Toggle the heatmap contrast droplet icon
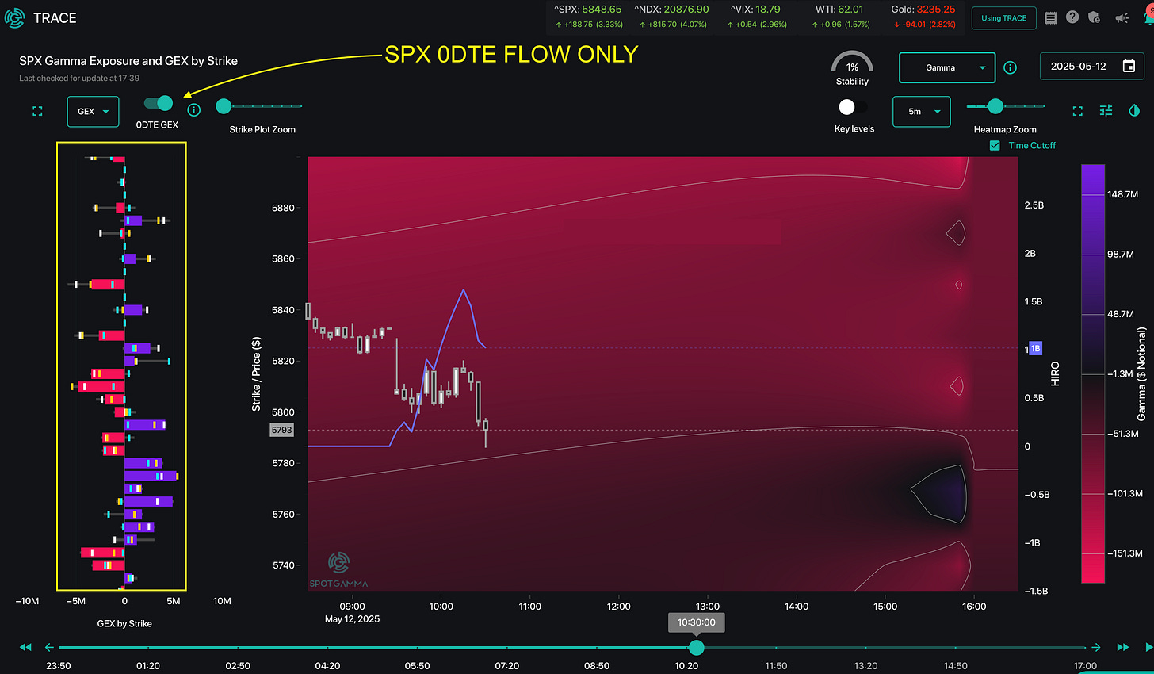 (x=1133, y=111)
